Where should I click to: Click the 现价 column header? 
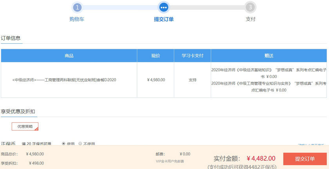155,56
